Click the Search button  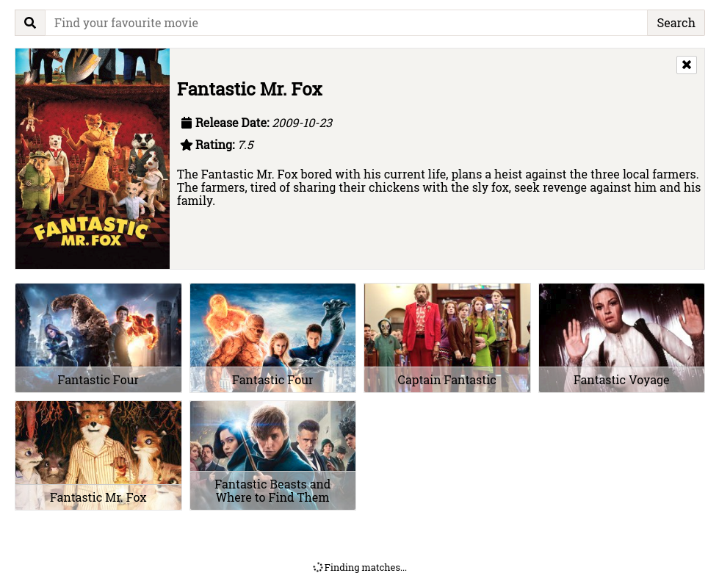(676, 23)
